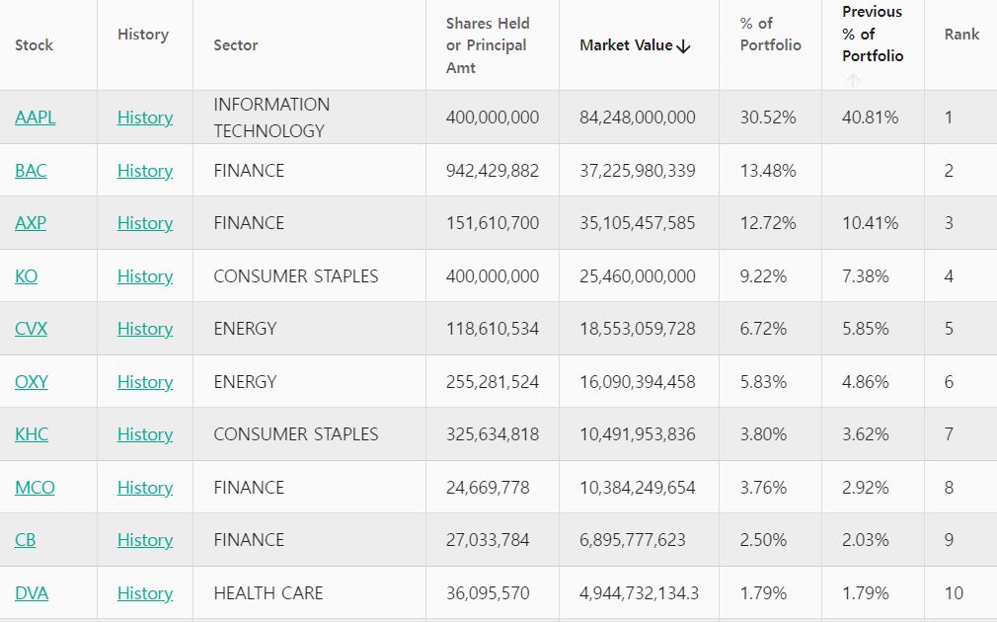997x622 pixels.
Task: Open the AAPL stock link
Action: coord(35,117)
